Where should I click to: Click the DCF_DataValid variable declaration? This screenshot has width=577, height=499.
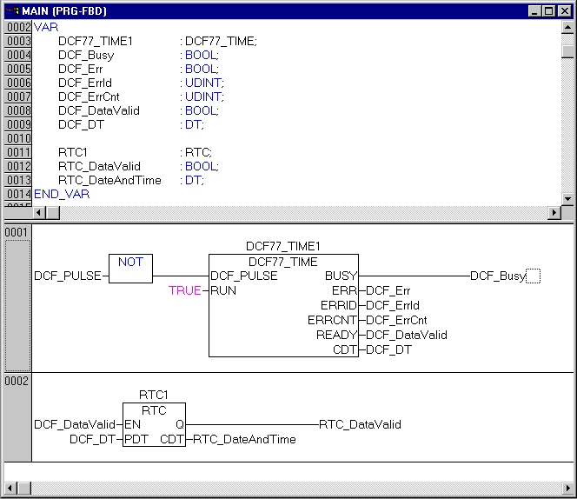(x=99, y=111)
